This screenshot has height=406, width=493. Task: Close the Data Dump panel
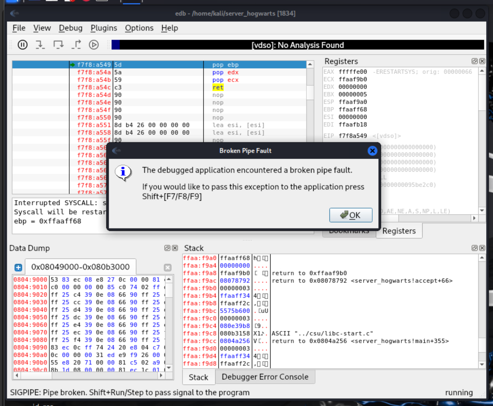175,248
